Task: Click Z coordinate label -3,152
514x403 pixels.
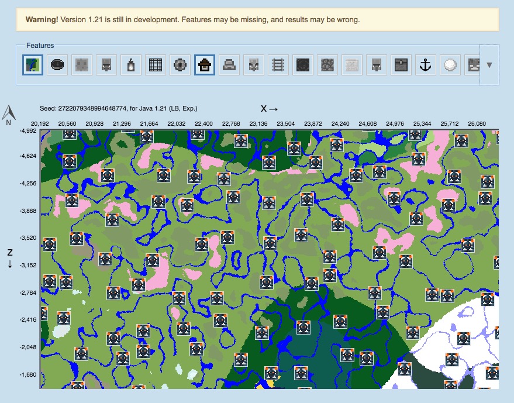Action: [x=28, y=266]
